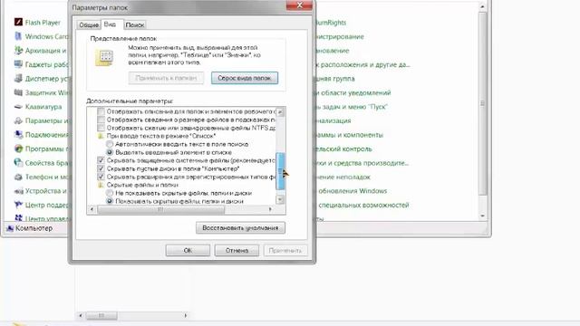This screenshot has width=580, height=326.
Task: Click the folder icon beside Скрытые файлы и папки
Action: [x=101, y=185]
